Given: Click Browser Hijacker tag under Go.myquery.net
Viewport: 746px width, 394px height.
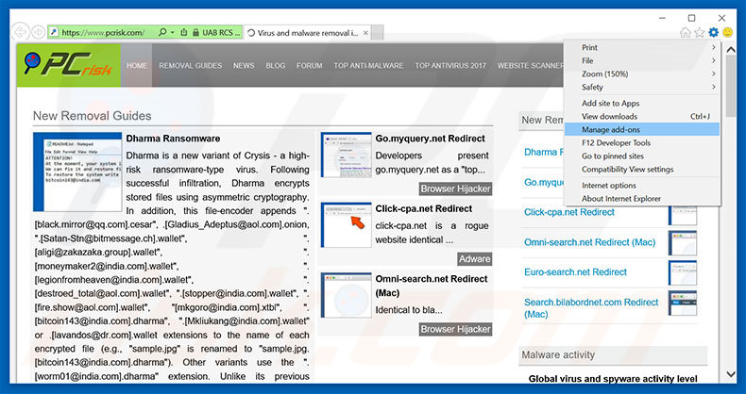Looking at the screenshot, I should (x=455, y=189).
